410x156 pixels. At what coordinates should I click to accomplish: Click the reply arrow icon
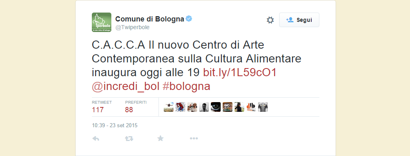pos(96,139)
